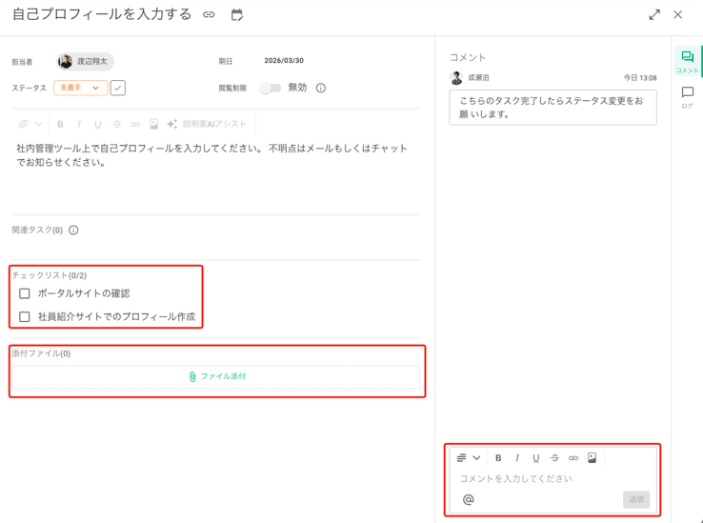The height and width of the screenshot is (523, 703).
Task: Open the calendar edit icon in header
Action: click(237, 15)
